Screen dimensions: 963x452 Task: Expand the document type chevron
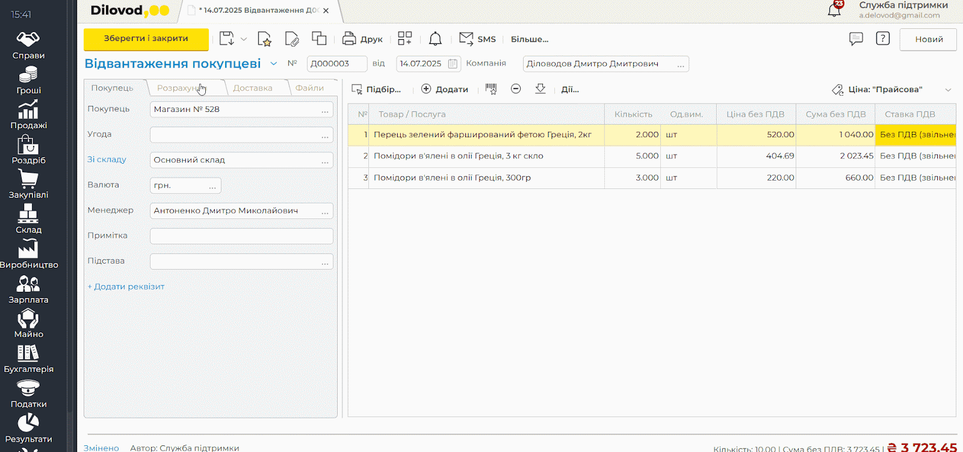point(274,64)
